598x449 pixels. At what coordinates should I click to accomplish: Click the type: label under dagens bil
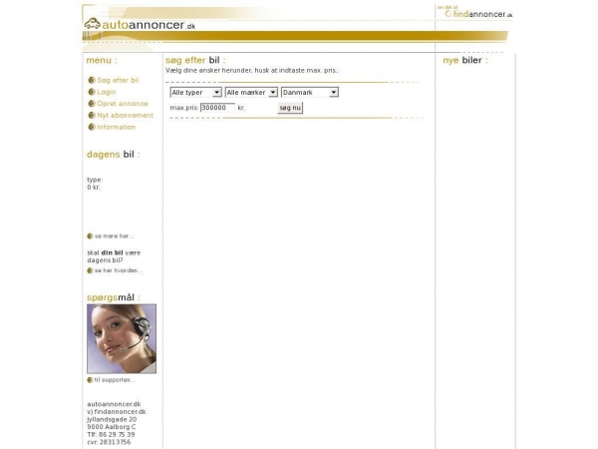pos(95,180)
